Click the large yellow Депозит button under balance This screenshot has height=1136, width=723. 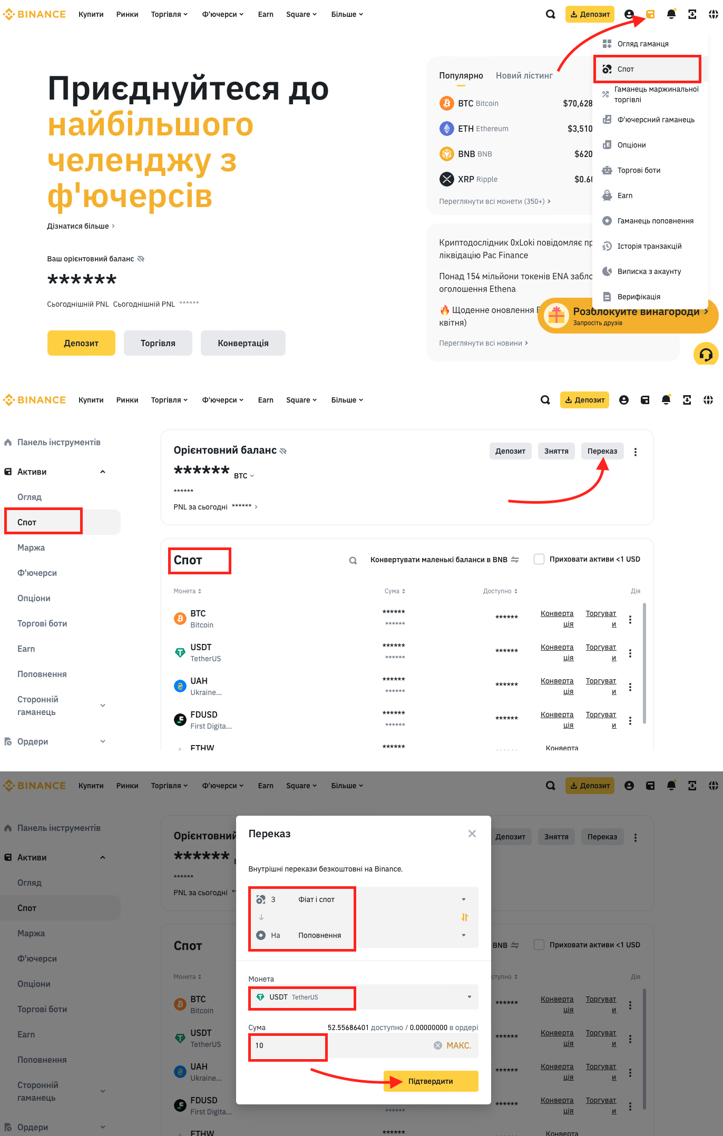(x=81, y=343)
